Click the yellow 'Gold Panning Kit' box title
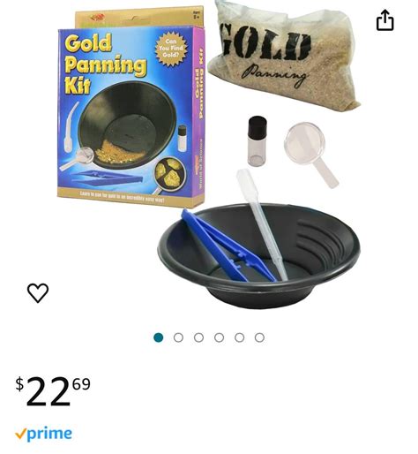Screen dimensions: 418x454 (x=103, y=64)
